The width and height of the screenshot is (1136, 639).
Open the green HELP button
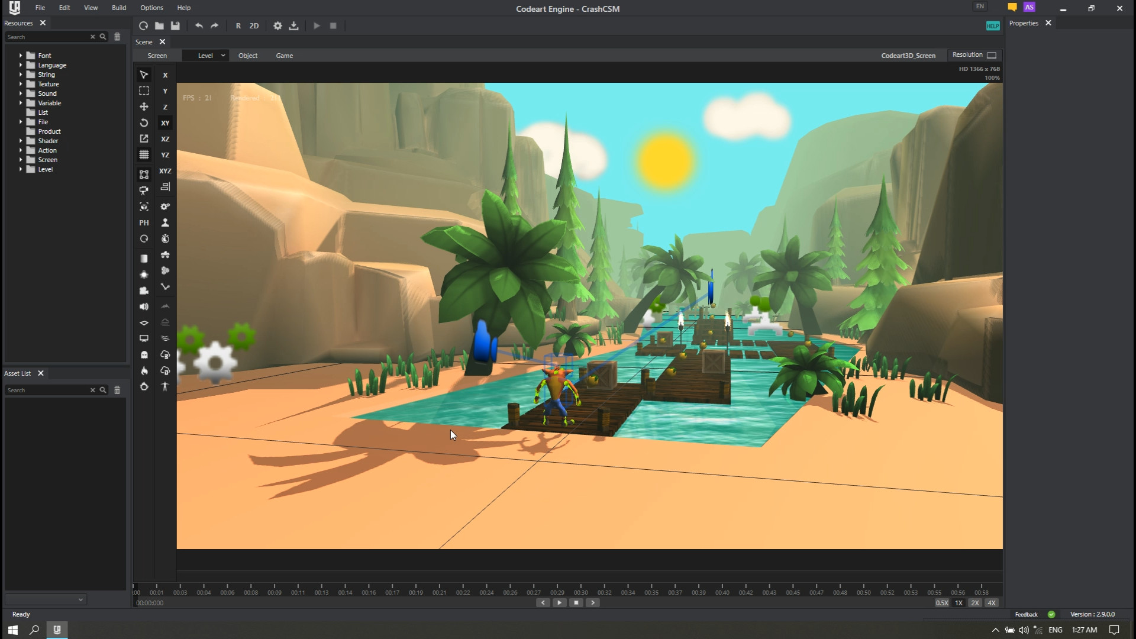click(x=993, y=25)
